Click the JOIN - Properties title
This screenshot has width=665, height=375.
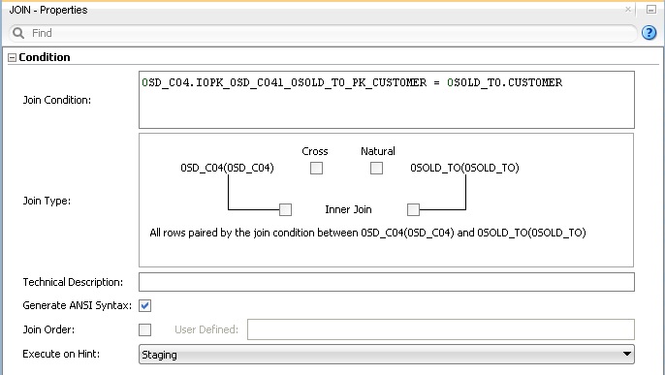[48, 10]
